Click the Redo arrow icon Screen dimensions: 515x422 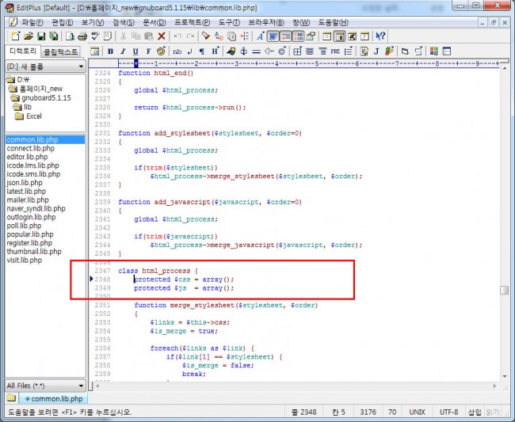click(x=190, y=36)
